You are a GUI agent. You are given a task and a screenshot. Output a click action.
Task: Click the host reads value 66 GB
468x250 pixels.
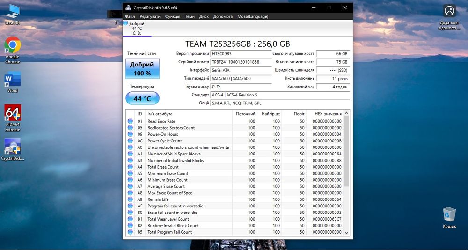pyautogui.click(x=333, y=54)
